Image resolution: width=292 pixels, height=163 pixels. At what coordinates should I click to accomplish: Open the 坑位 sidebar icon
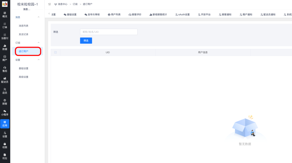(5, 156)
